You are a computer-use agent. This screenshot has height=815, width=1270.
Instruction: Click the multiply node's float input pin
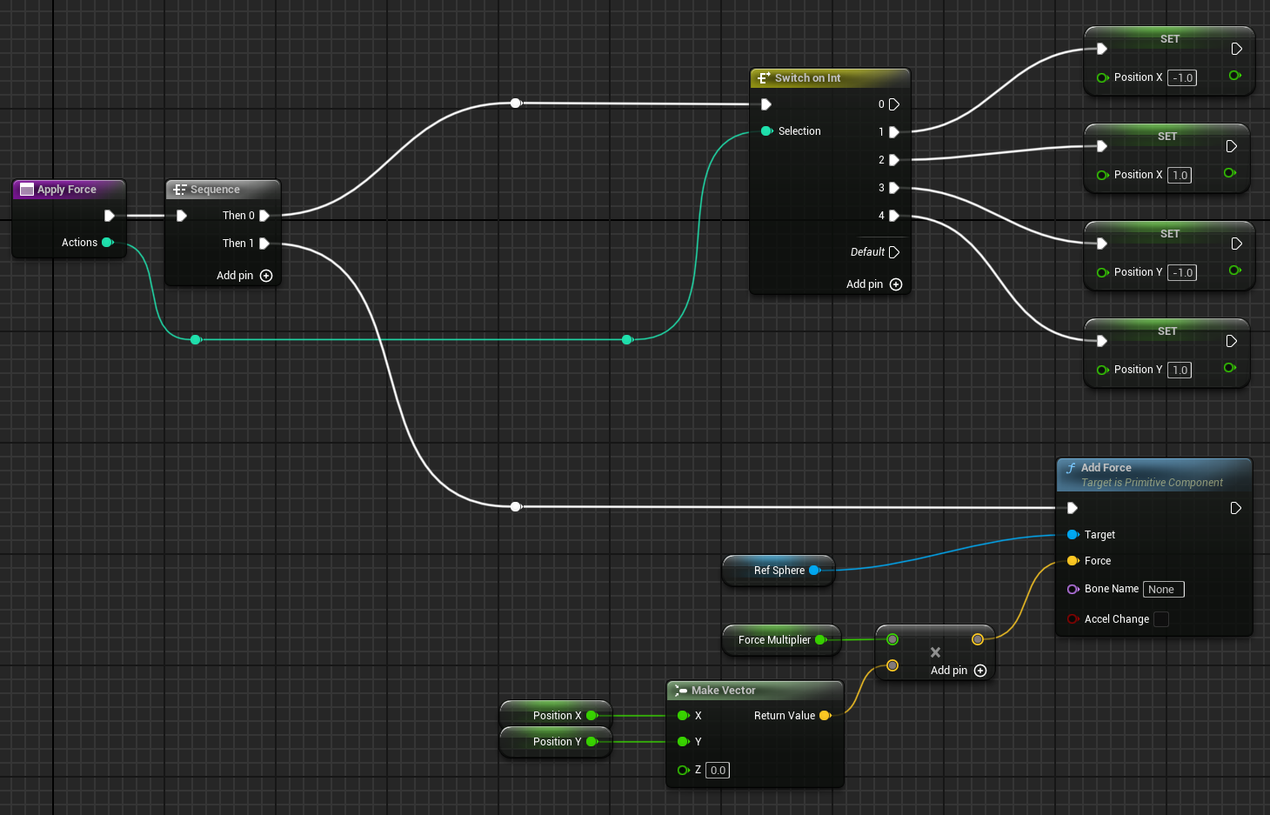(x=892, y=639)
